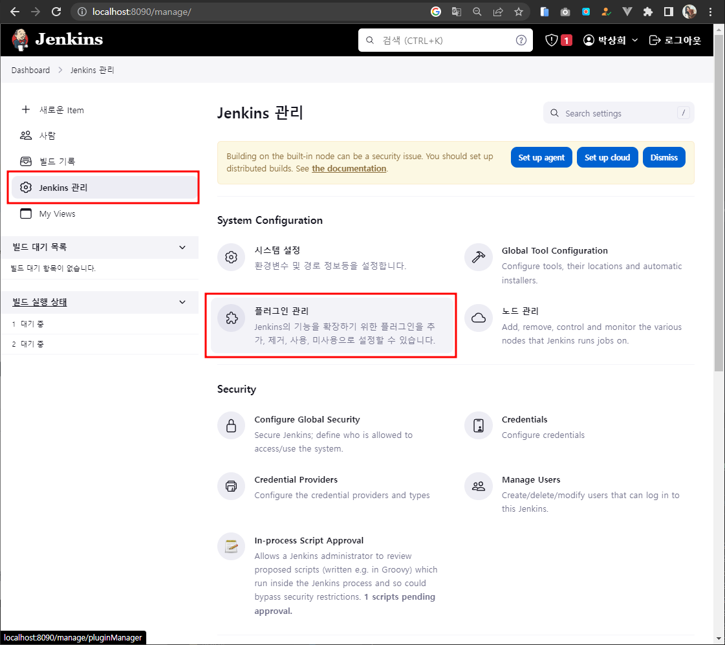This screenshot has width=725, height=645.
Task: Click the inbox icon beside 빌드 기록
Action: click(26, 161)
